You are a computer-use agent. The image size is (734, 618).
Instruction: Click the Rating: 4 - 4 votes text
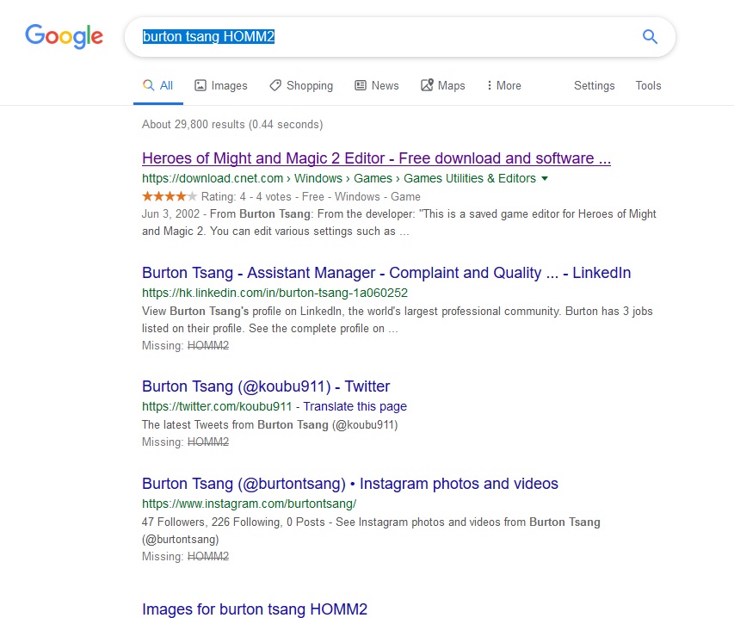click(x=246, y=196)
